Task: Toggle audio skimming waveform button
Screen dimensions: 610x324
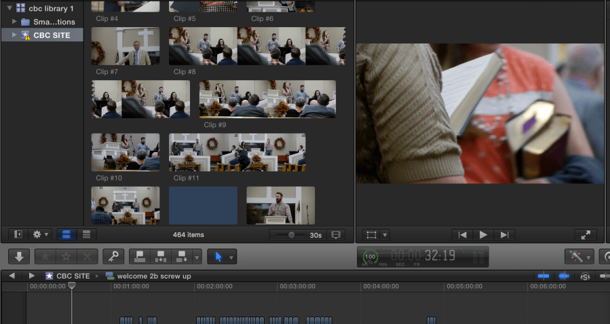Action: (x=564, y=276)
